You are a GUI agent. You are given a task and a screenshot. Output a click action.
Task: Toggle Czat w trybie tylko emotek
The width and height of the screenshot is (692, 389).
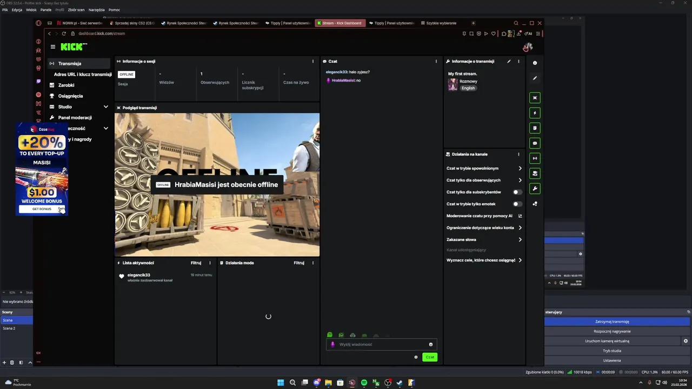coord(517,204)
